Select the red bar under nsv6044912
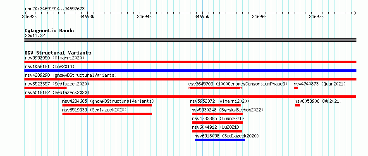This screenshot has height=156, width=368. (x=217, y=131)
